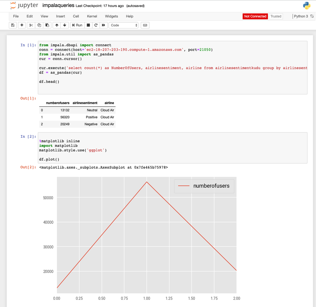The image size is (316, 307).
Task: Click the value 13132 in table
Action: click(65, 110)
